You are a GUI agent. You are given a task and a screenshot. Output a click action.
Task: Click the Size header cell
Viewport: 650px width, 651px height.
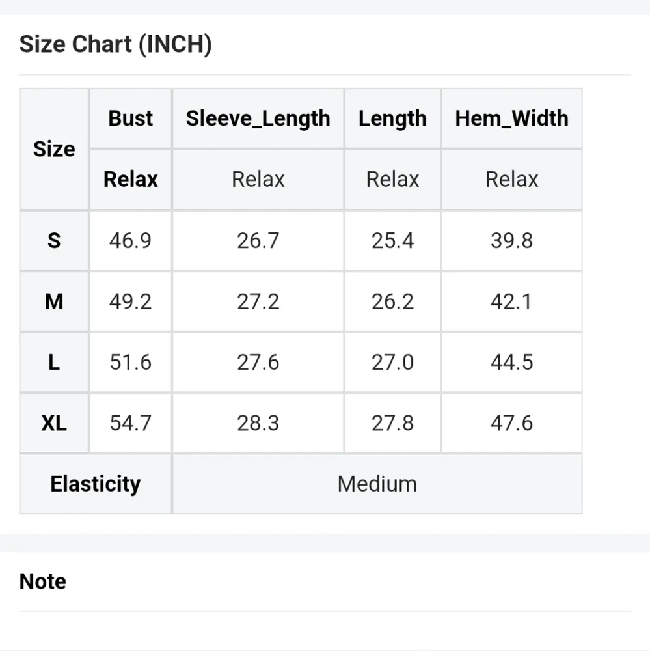click(x=54, y=149)
